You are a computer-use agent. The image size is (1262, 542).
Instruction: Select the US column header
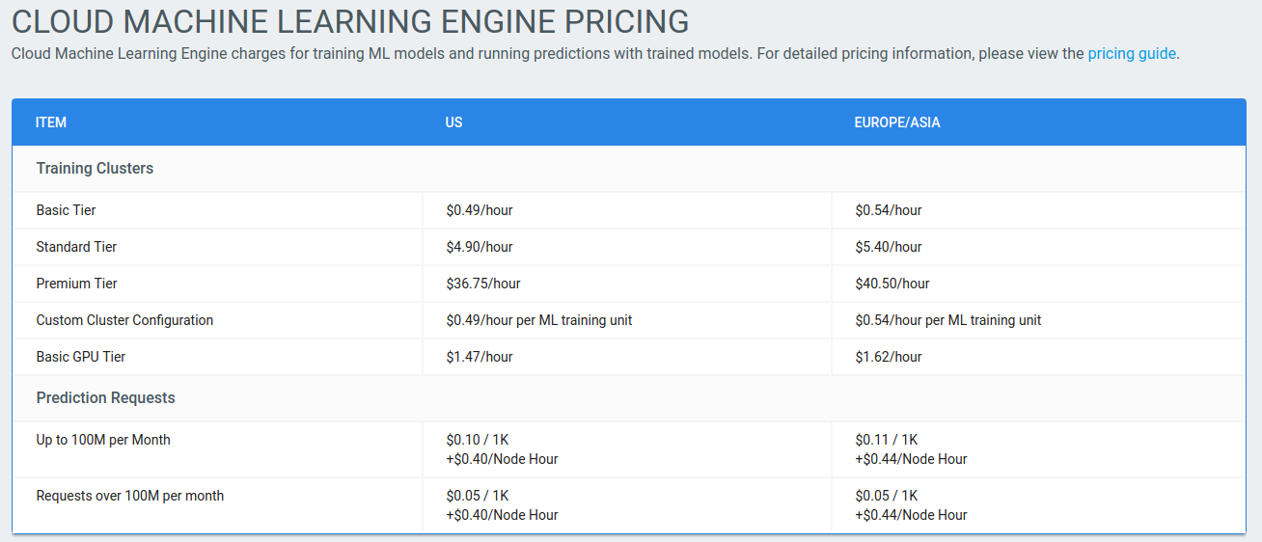(454, 122)
